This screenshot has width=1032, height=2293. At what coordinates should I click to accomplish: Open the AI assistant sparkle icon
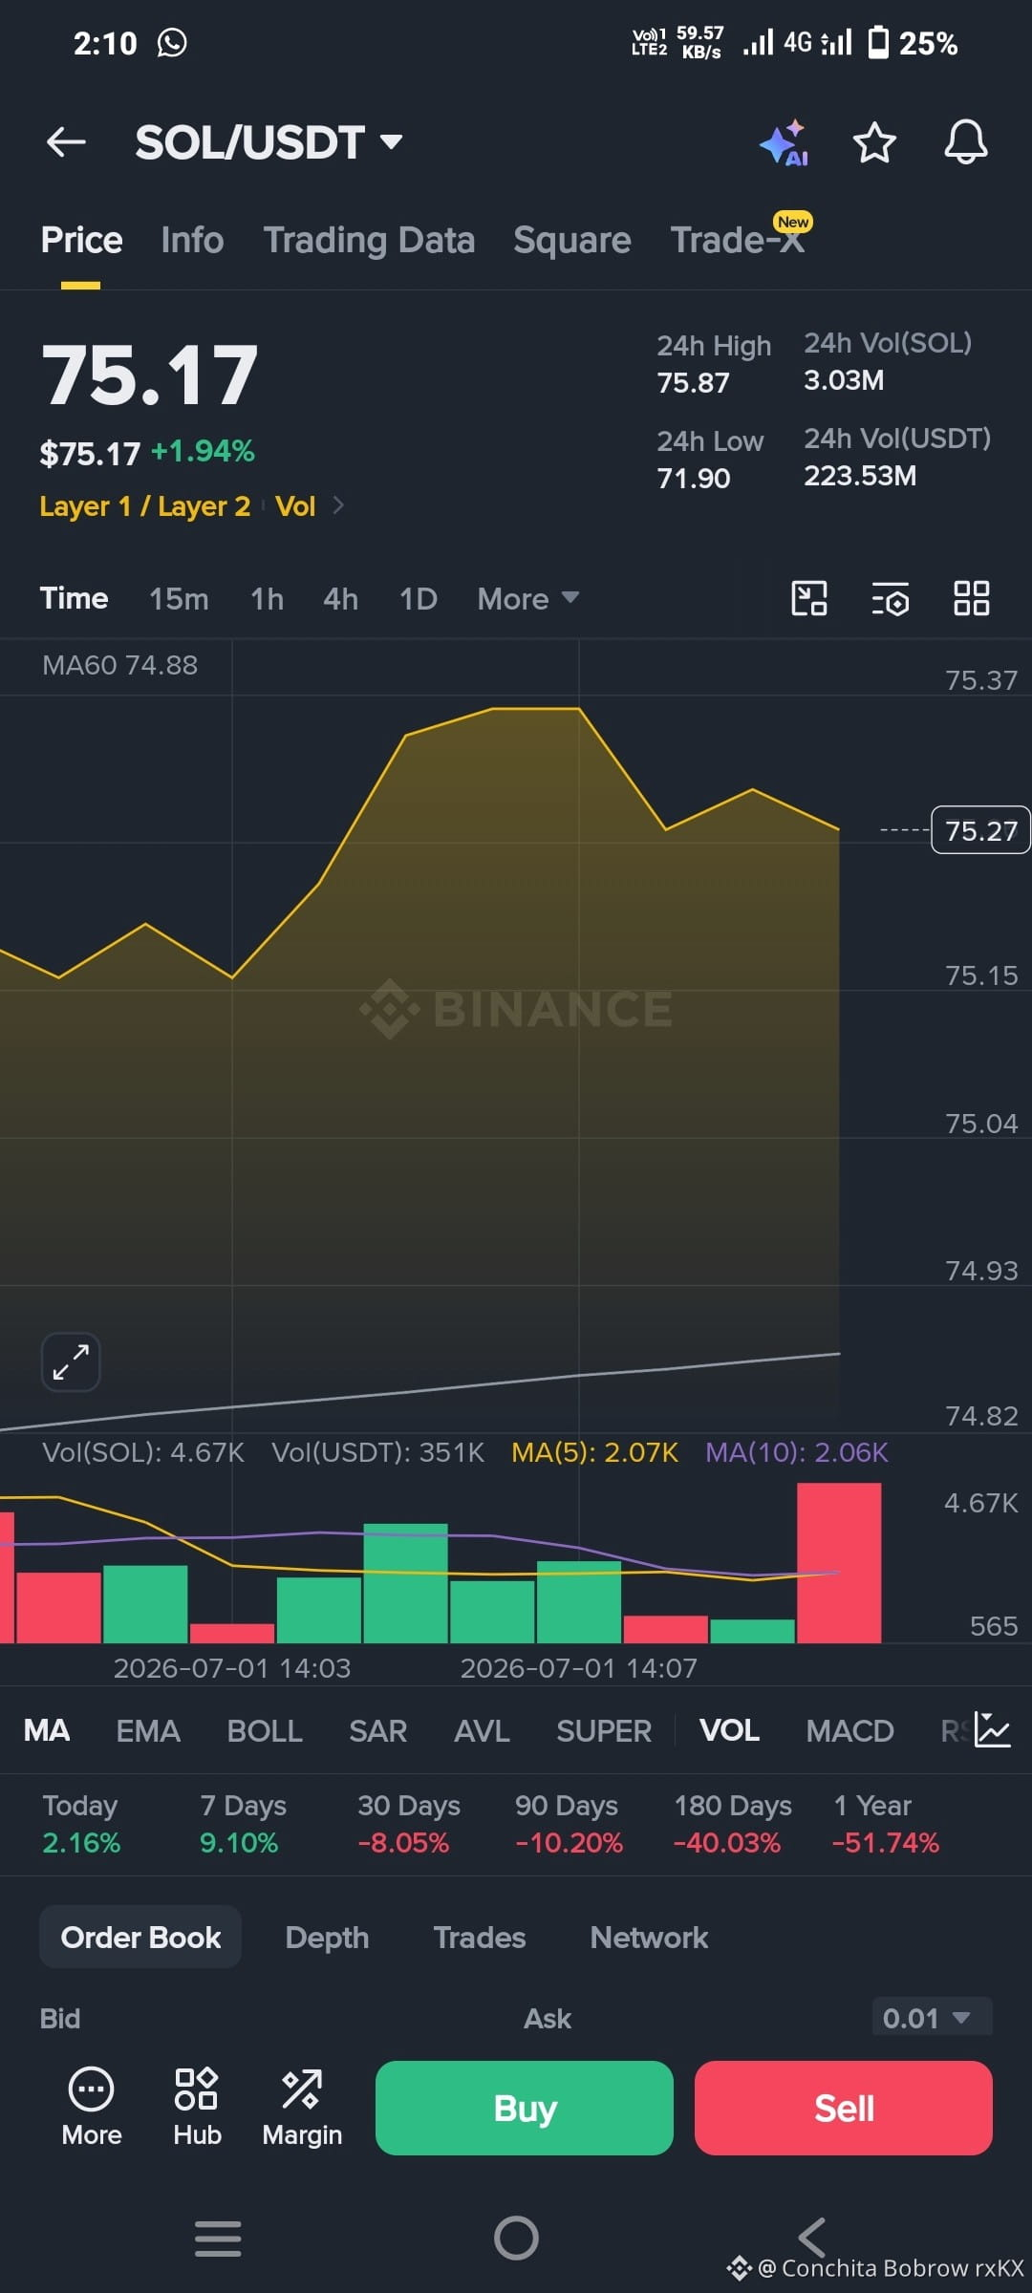pyautogui.click(x=785, y=143)
